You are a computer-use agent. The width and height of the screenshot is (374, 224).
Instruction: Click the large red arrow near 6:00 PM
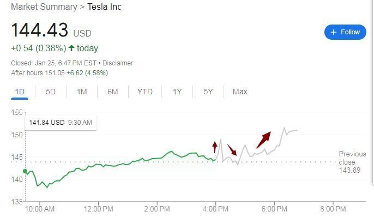[x=263, y=140]
